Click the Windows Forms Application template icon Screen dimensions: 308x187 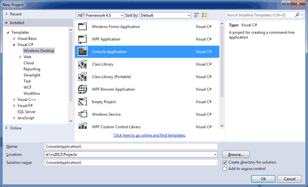pos(82,26)
